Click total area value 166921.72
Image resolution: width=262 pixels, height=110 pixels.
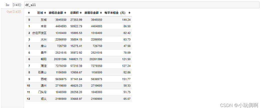click(x=75, y=59)
